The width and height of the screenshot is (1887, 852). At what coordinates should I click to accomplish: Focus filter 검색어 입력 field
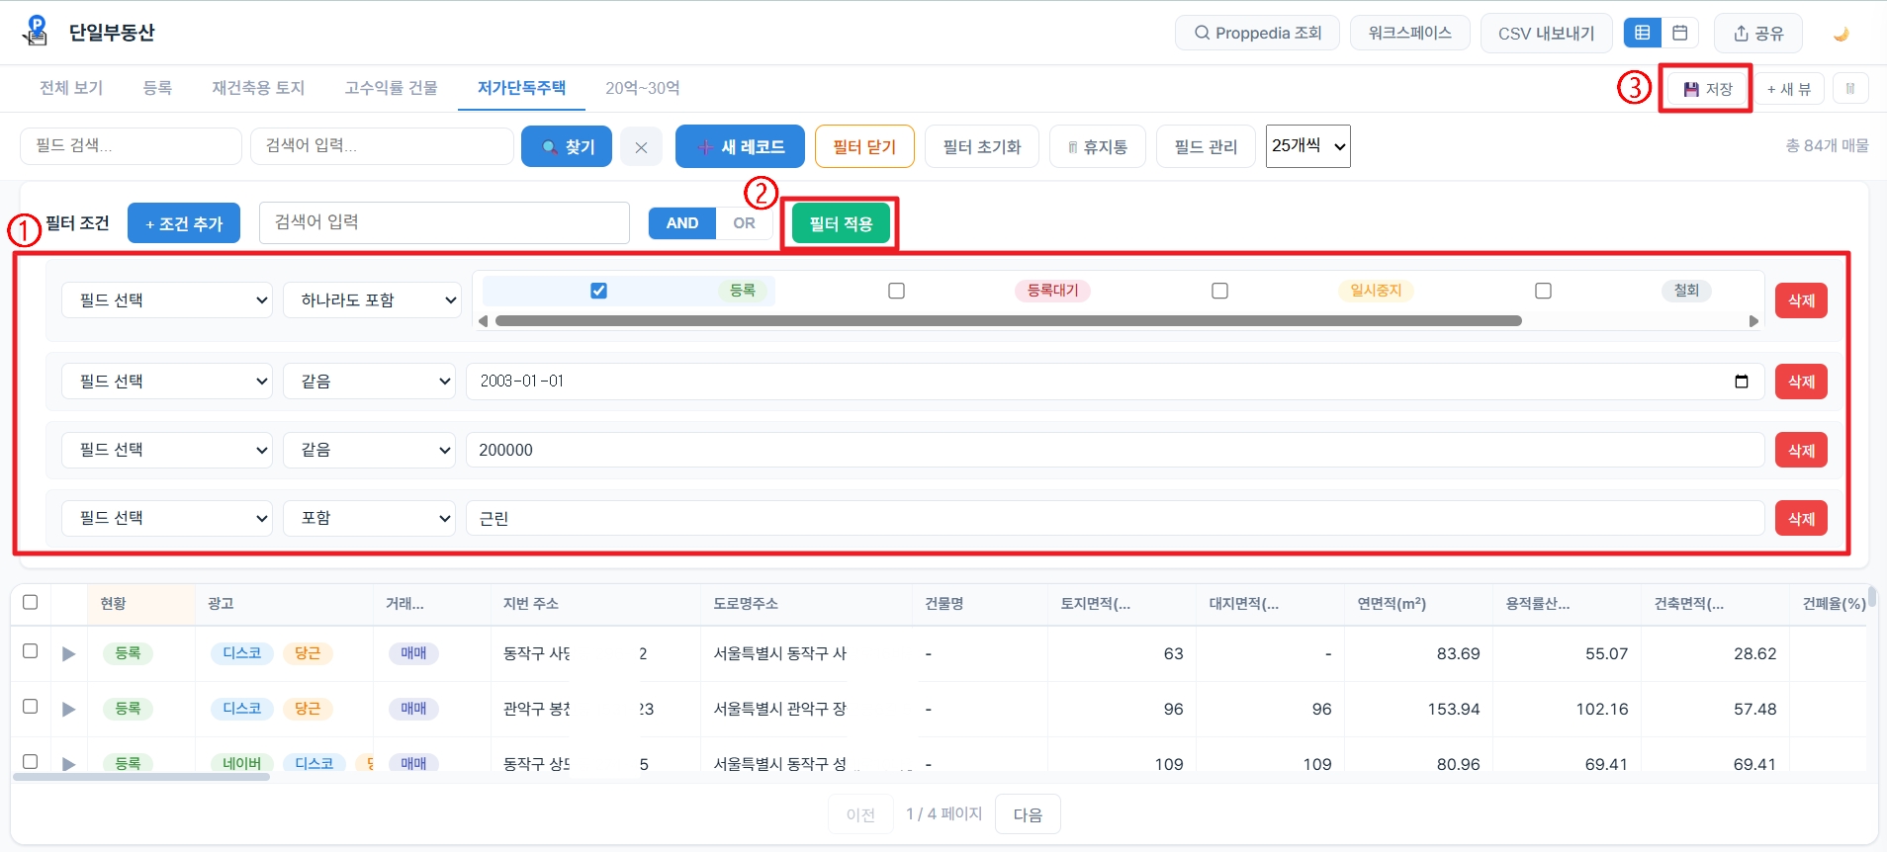point(444,222)
